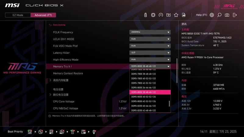The image size is (244, 137).
Task: Choose DDR5-7800 40-52-52-122 option
Action: click(x=150, y=78)
